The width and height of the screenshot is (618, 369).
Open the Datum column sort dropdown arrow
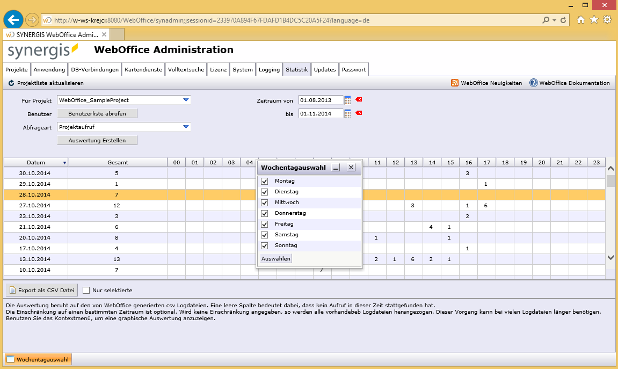click(64, 162)
